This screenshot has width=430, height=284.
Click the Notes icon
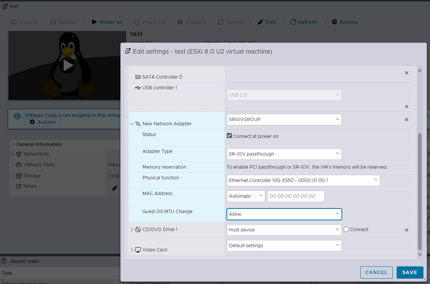click(x=19, y=186)
